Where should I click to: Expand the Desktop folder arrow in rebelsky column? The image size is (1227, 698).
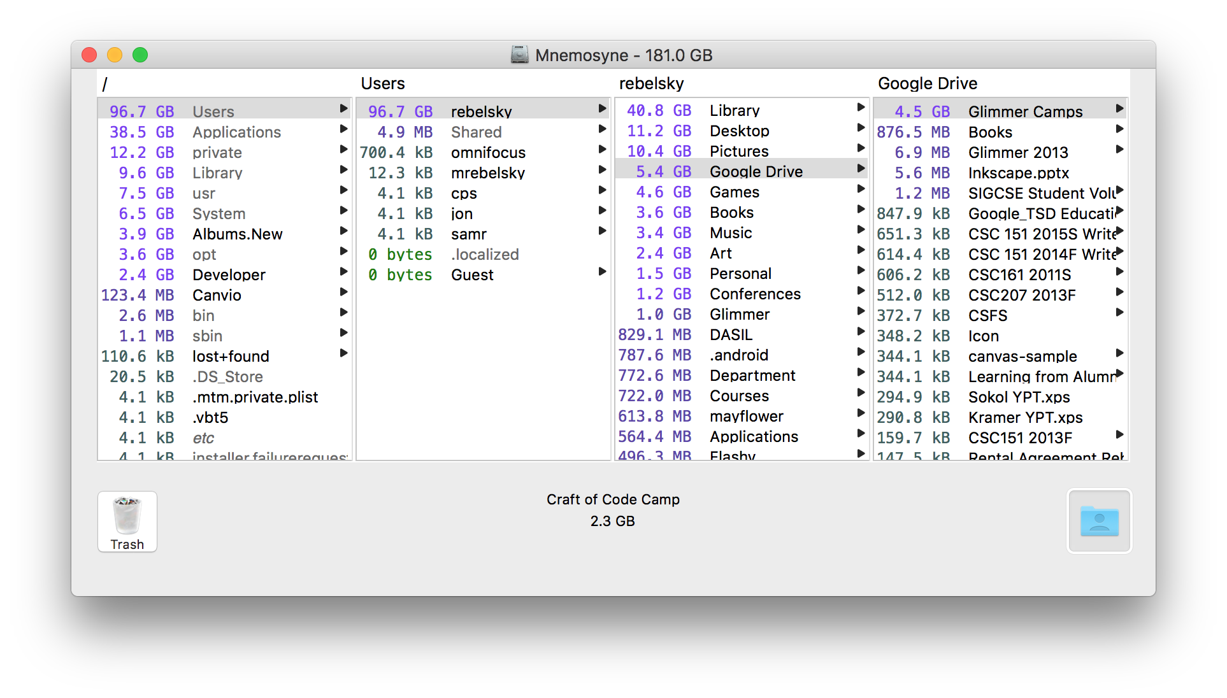coord(861,129)
